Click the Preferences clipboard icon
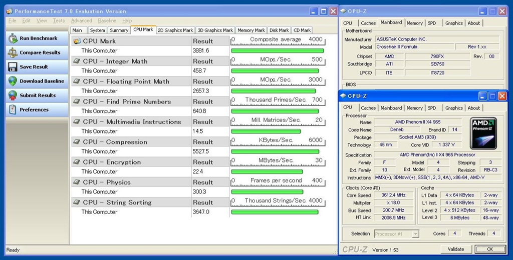The image size is (513, 260). pyautogui.click(x=13, y=109)
